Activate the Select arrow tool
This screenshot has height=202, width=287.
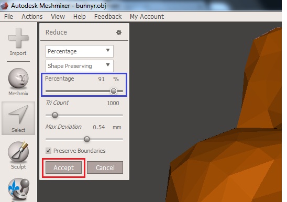tap(18, 118)
